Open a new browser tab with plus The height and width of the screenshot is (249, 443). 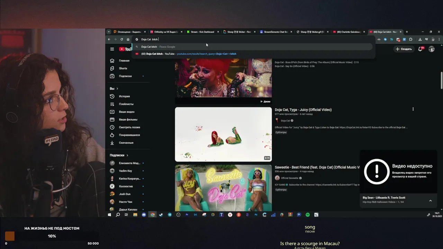pyautogui.click(x=407, y=32)
